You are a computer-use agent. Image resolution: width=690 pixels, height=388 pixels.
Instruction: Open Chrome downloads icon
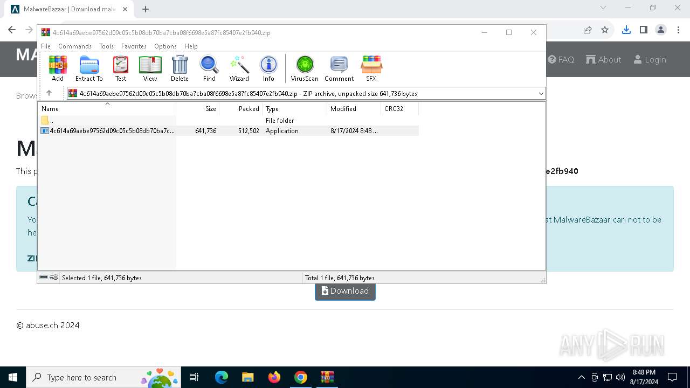tap(626, 30)
